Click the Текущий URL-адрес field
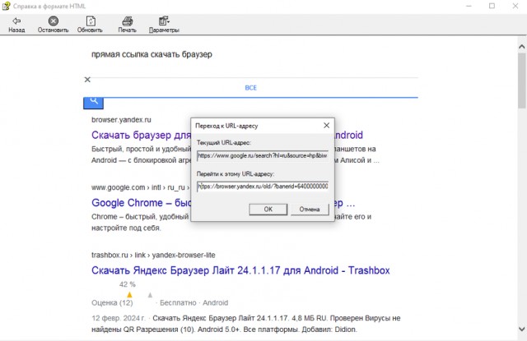 coord(263,155)
